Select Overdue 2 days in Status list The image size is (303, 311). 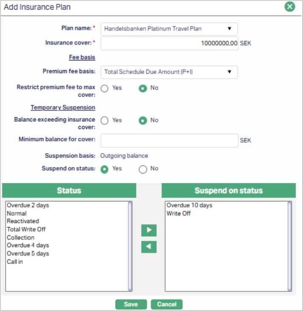(x=28, y=205)
